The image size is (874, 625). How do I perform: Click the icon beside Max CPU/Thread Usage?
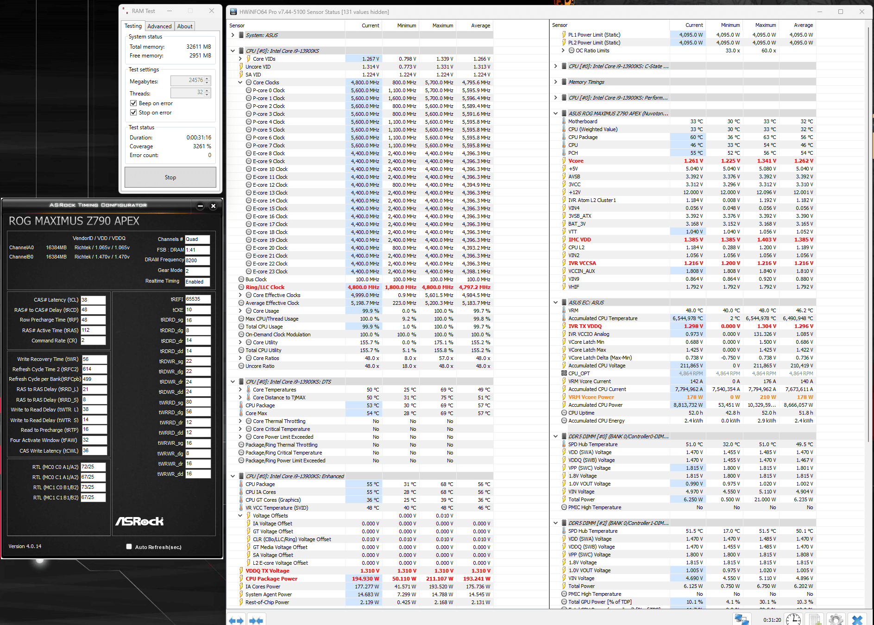(241, 319)
